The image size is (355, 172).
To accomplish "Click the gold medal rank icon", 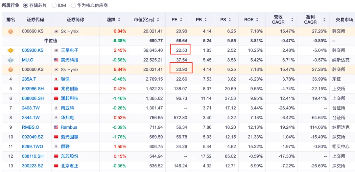I will tap(11, 50).
